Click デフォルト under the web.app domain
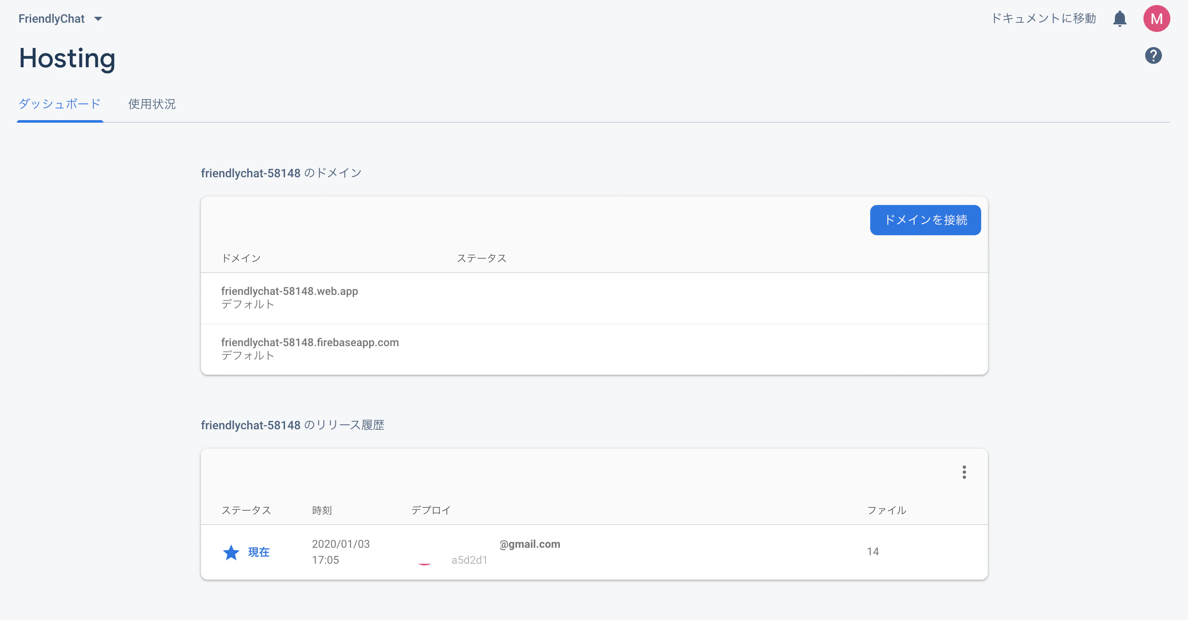The image size is (1188, 620). coord(248,304)
